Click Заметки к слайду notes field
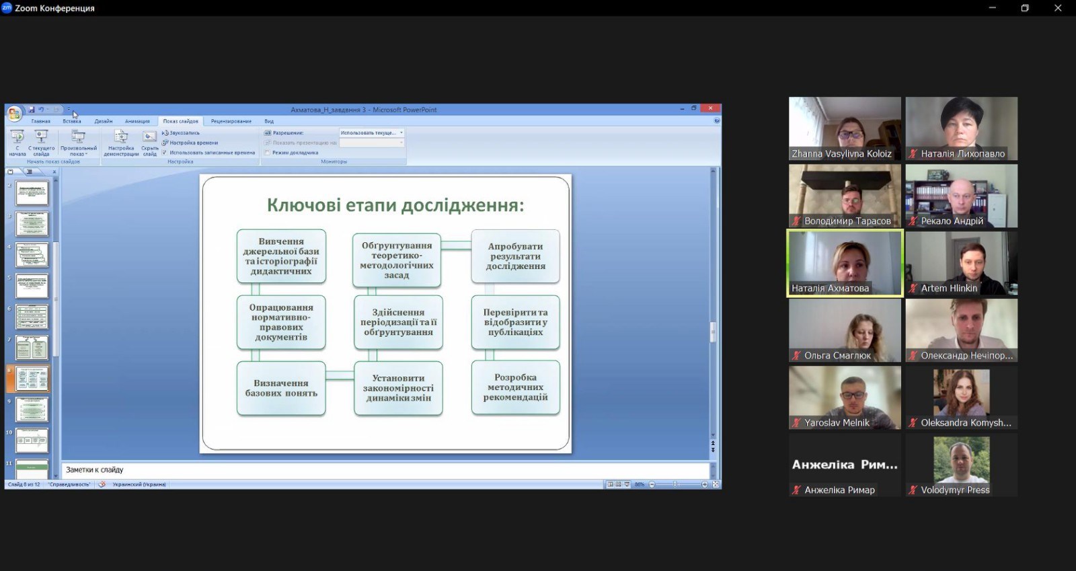This screenshot has height=571, width=1076. [x=385, y=470]
